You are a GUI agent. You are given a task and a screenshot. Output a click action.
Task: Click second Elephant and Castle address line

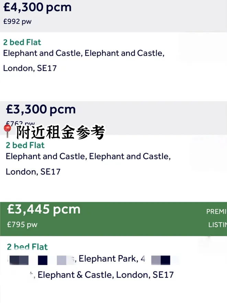tap(88, 156)
